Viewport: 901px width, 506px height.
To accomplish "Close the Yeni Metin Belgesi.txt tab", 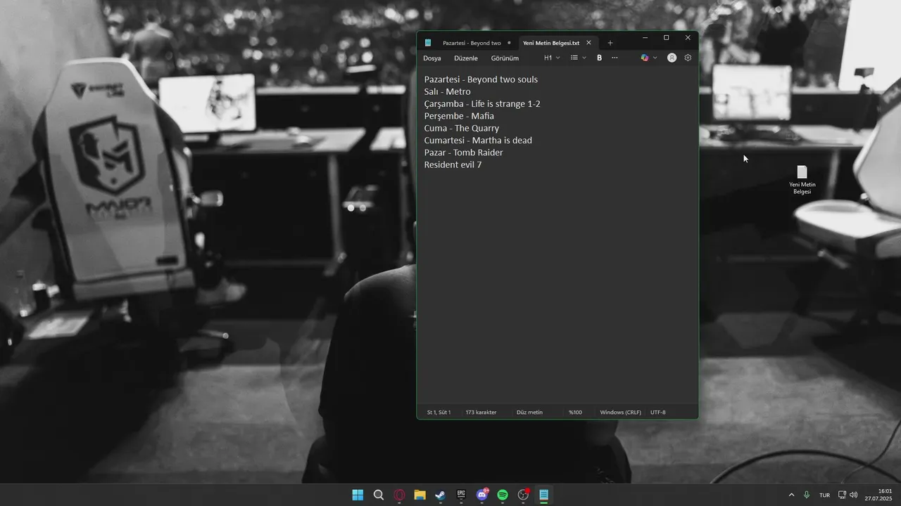I will coord(588,43).
